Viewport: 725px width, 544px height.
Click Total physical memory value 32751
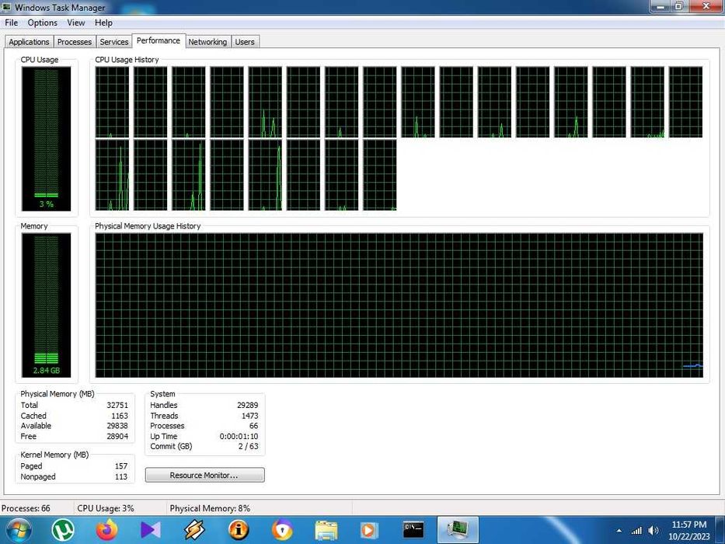117,405
